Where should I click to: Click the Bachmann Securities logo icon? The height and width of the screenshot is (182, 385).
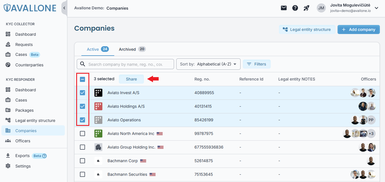click(98, 174)
